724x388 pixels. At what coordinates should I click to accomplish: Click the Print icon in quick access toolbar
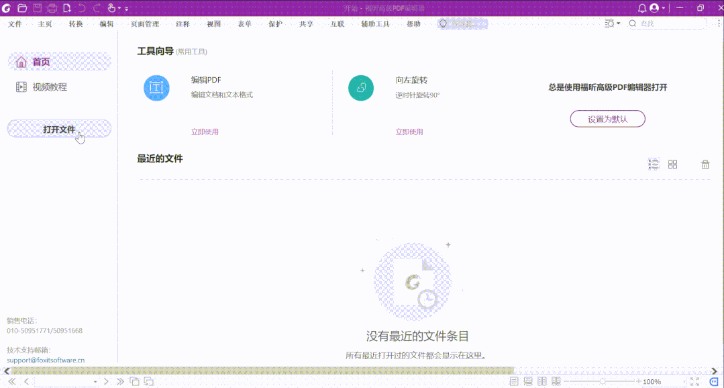52,8
